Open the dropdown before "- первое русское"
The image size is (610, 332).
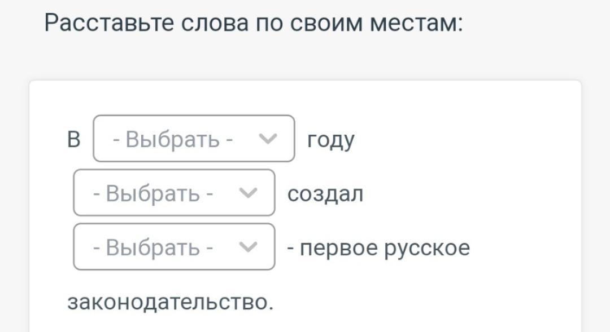click(174, 247)
